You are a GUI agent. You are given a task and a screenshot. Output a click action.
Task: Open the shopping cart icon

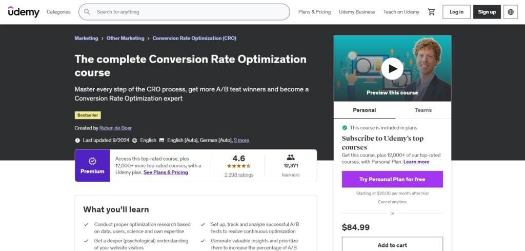(x=431, y=12)
